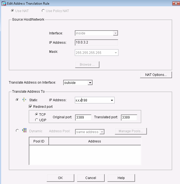This screenshot has height=184, width=180.
Task: Click the Interface: label in source section
Action: pos(56,33)
